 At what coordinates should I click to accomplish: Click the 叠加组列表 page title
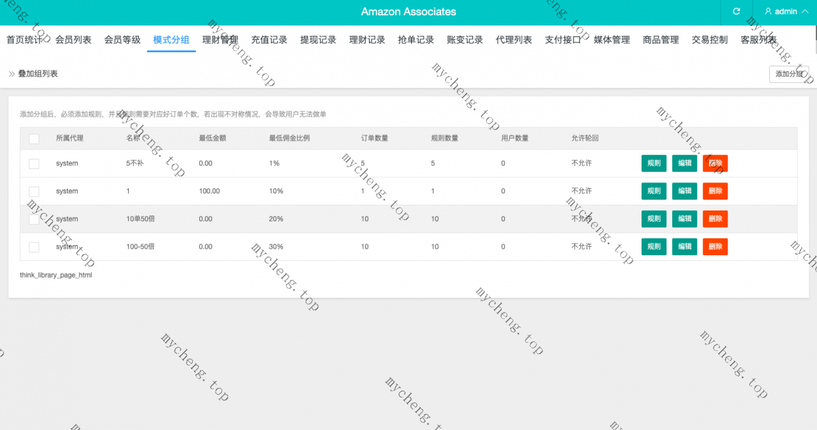pyautogui.click(x=38, y=74)
